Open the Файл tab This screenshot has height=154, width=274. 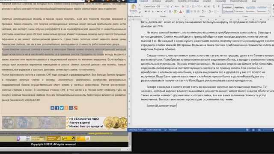pos(132,1)
